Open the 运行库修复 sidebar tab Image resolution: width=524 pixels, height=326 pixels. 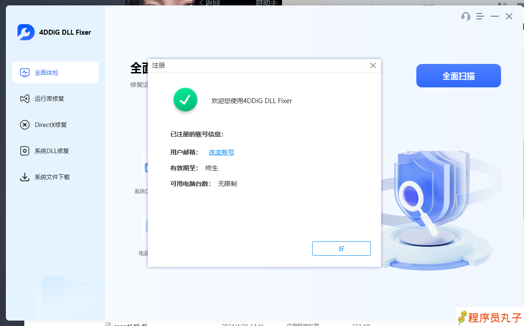[55, 99]
